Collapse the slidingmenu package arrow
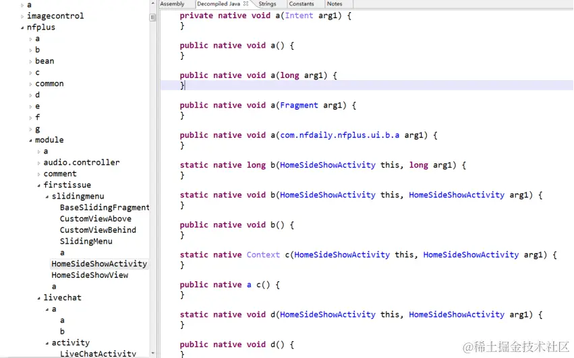The height and width of the screenshot is (358, 574). (x=47, y=197)
